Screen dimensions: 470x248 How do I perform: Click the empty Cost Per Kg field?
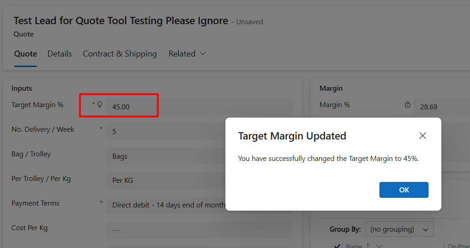coord(199,230)
